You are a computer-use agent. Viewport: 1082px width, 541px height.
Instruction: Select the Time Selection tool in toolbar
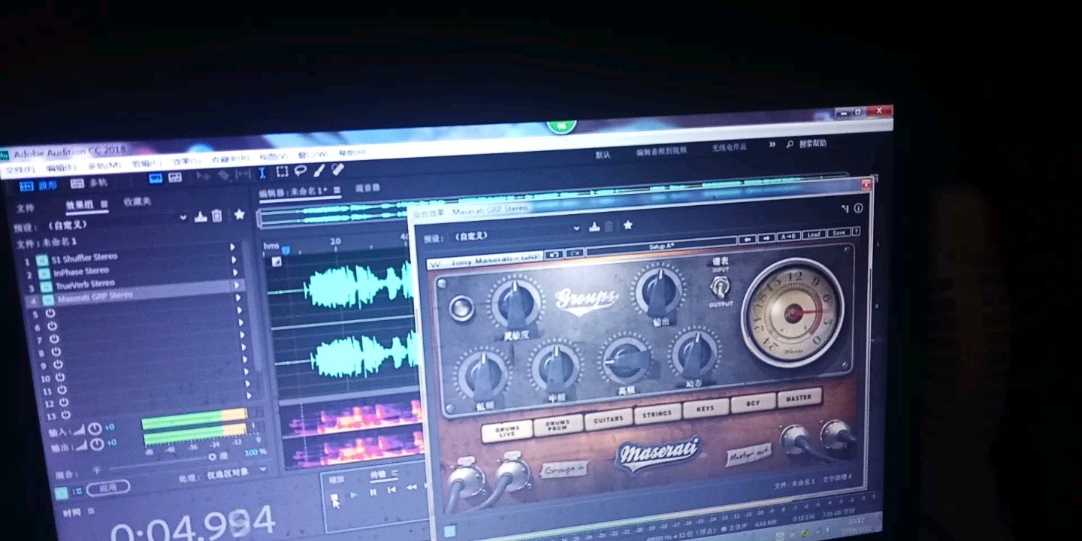(262, 173)
